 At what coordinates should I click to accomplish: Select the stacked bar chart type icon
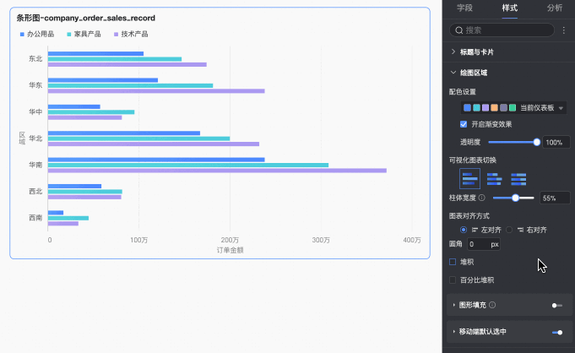(x=495, y=177)
